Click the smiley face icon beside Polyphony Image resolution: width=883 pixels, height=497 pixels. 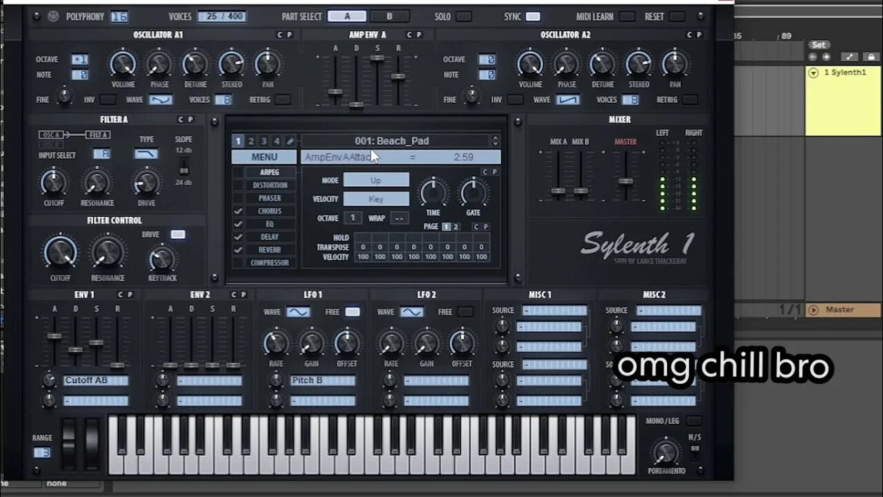coord(53,17)
